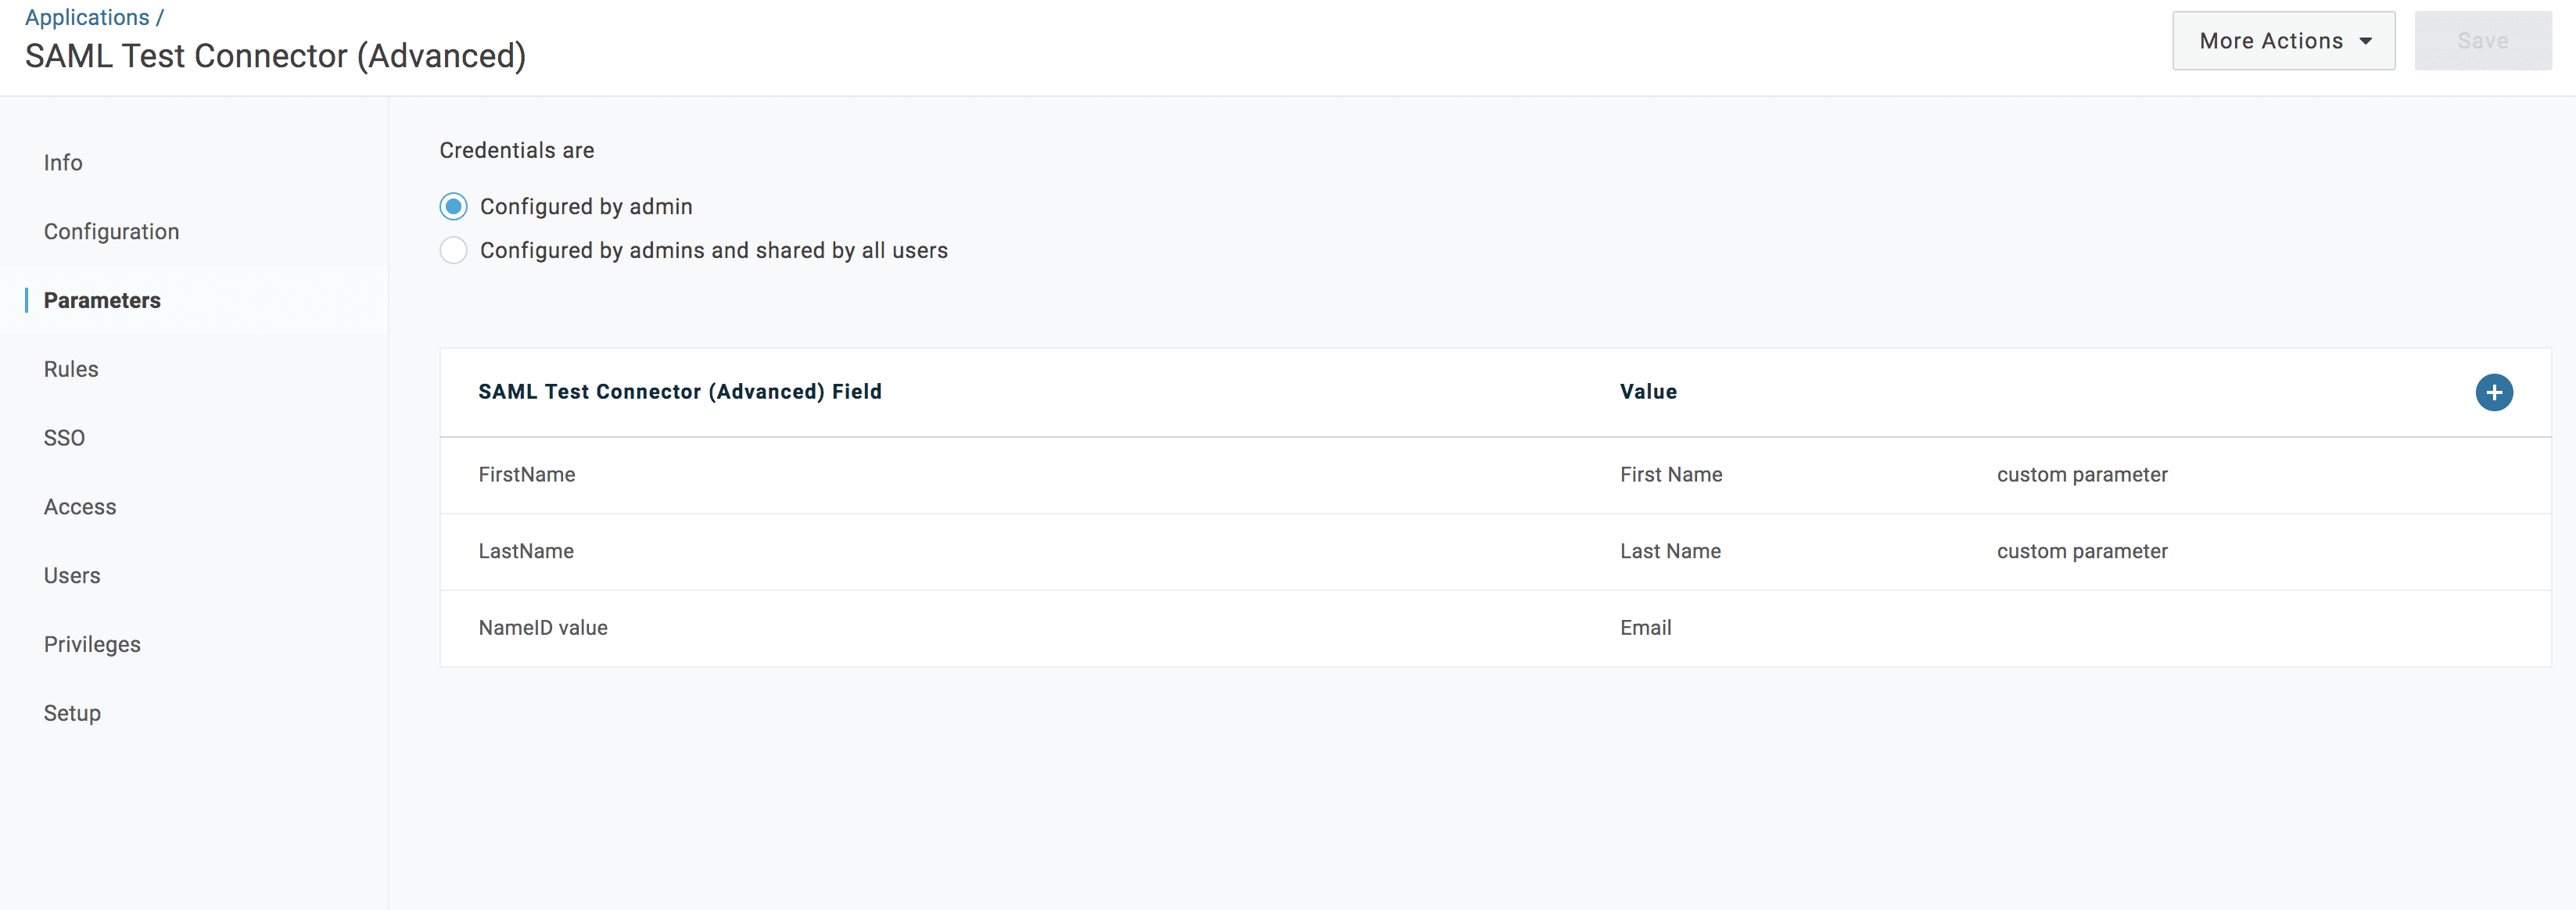
Task: Switch to the Configuration tab
Action: point(111,232)
